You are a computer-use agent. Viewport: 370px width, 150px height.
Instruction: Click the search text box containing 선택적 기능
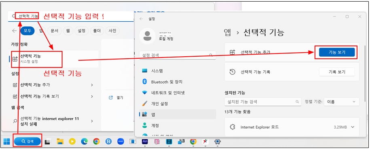[71, 16]
